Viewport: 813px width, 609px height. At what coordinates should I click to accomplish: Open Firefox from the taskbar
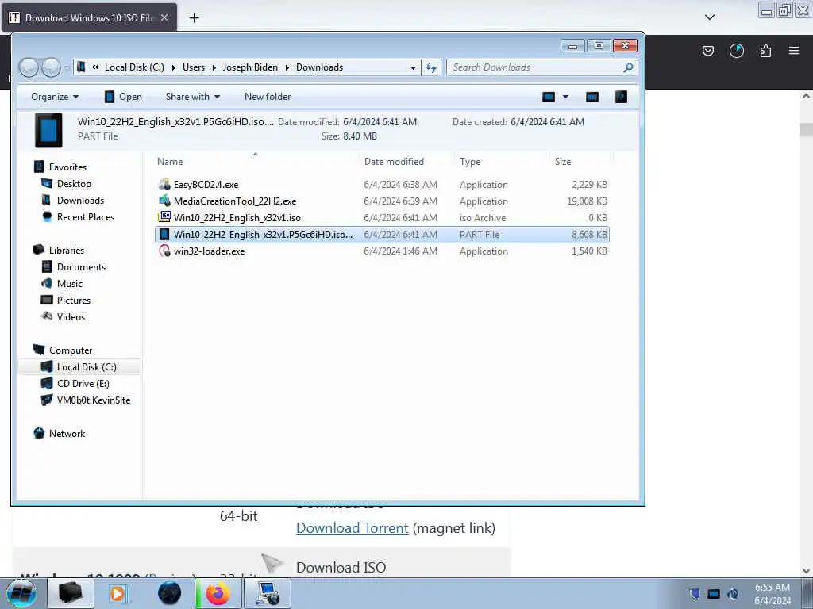218,593
